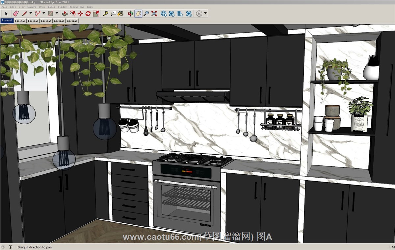Click the info icon in status bar

pyautogui.click(x=10, y=247)
